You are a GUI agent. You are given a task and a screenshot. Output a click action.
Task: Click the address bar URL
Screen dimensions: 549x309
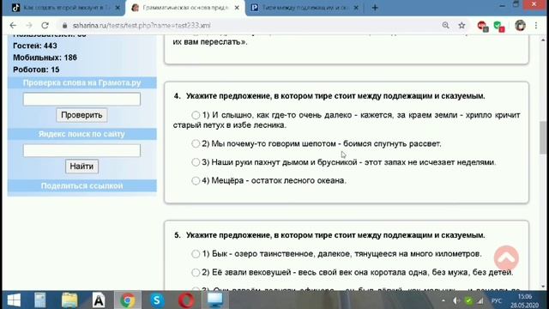point(142,25)
